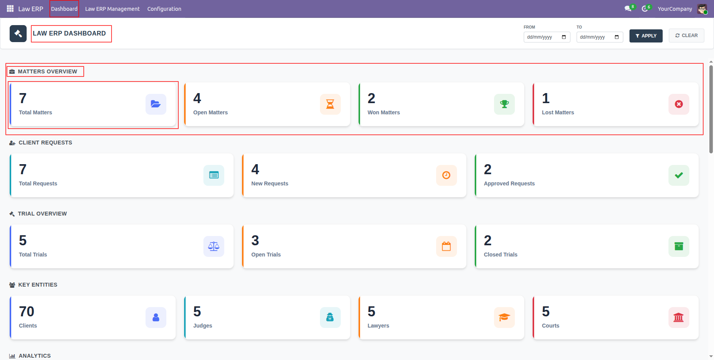The image size is (714, 360).
Task: Open the activities clock icon
Action: pos(645,8)
